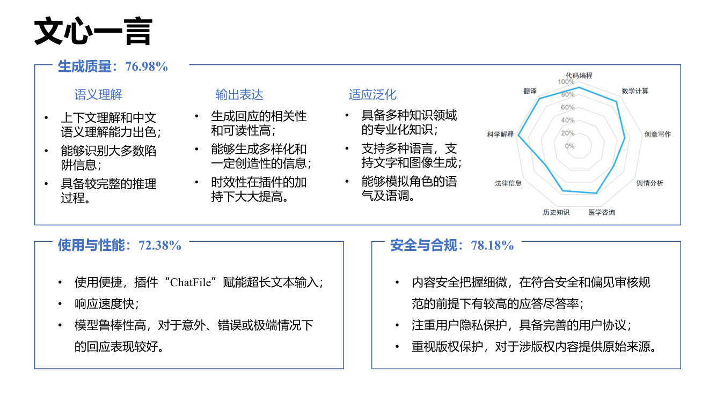This screenshot has width=716, height=402.
Task: Click the 100% radar axis tick
Action: [x=566, y=82]
